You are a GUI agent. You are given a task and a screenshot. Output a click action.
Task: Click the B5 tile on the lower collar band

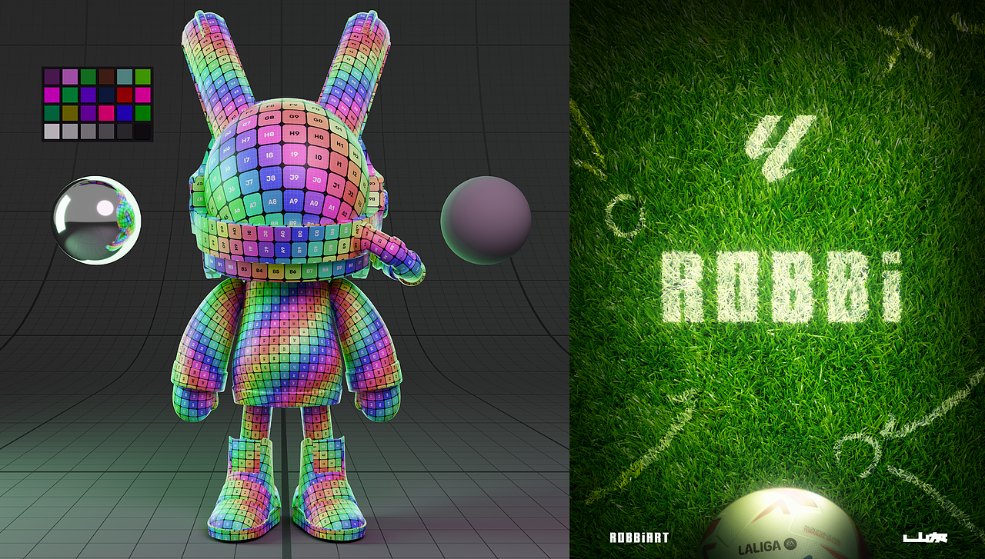pos(276,271)
